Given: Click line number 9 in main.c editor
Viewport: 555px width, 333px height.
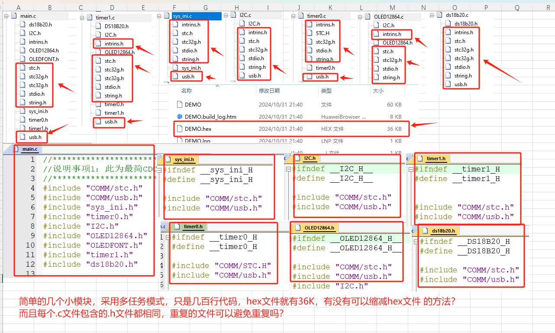Looking at the screenshot, I should click(x=32, y=236).
